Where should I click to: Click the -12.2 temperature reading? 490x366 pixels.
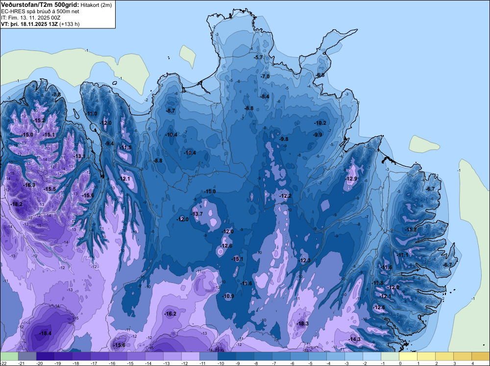(x=286, y=196)
